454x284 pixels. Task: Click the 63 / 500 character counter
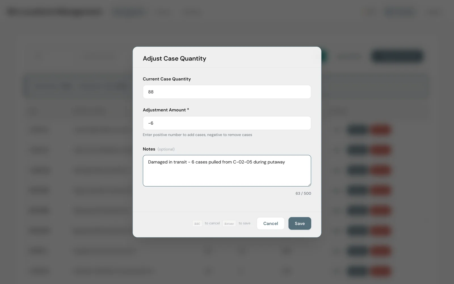303,193
